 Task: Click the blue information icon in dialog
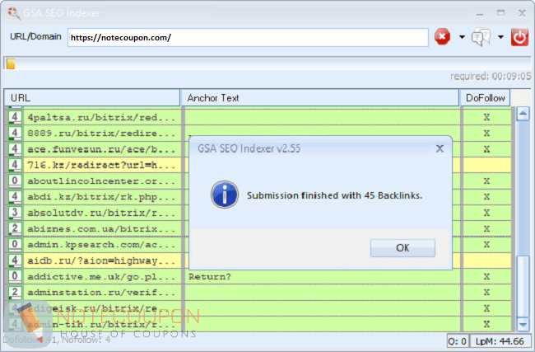click(x=225, y=195)
